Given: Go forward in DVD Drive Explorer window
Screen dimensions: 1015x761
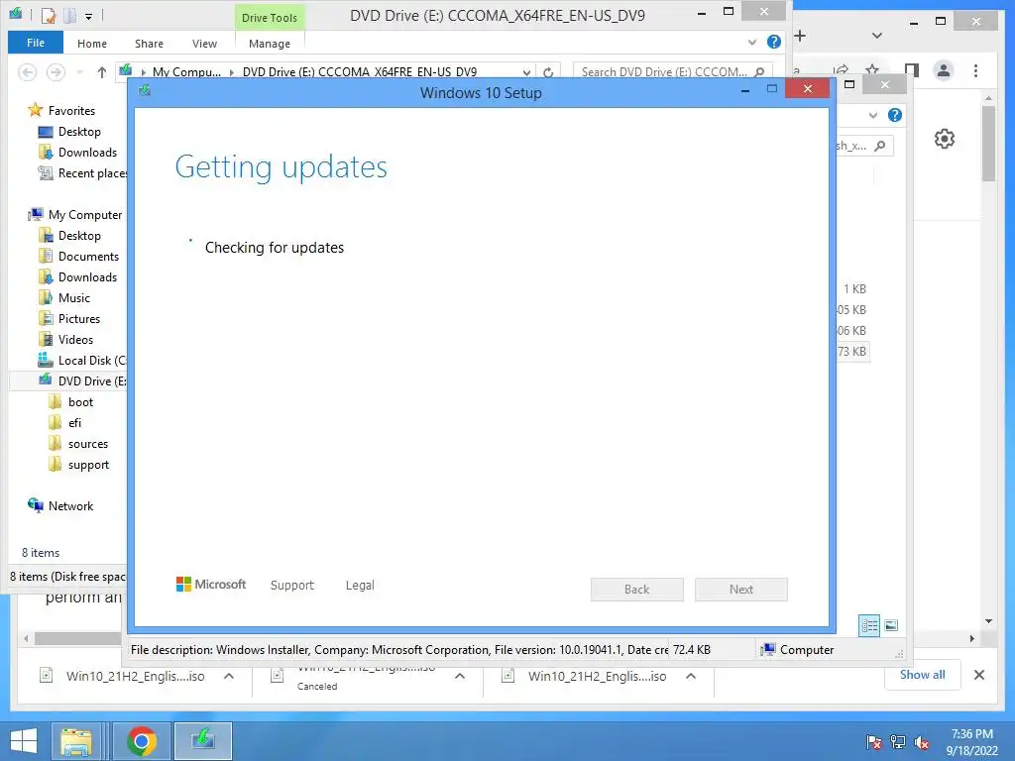Looking at the screenshot, I should pos(56,71).
